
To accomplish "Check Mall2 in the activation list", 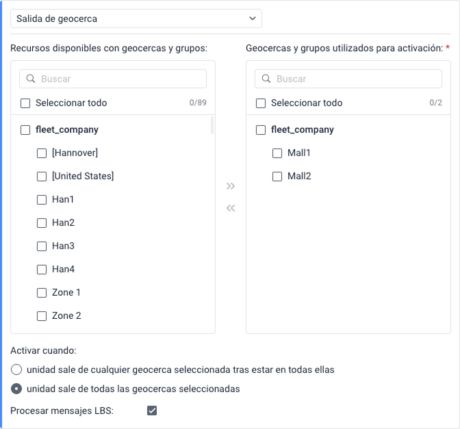I will tap(277, 177).
